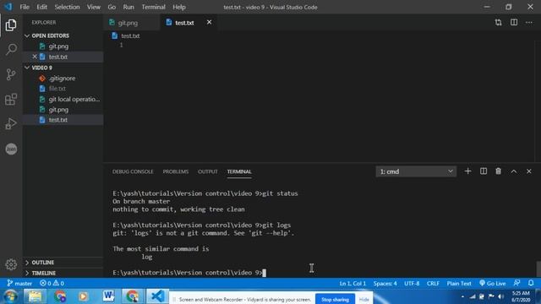Viewport: 541px width, 304px height.
Task: Open the Edit menu
Action: 41,7
